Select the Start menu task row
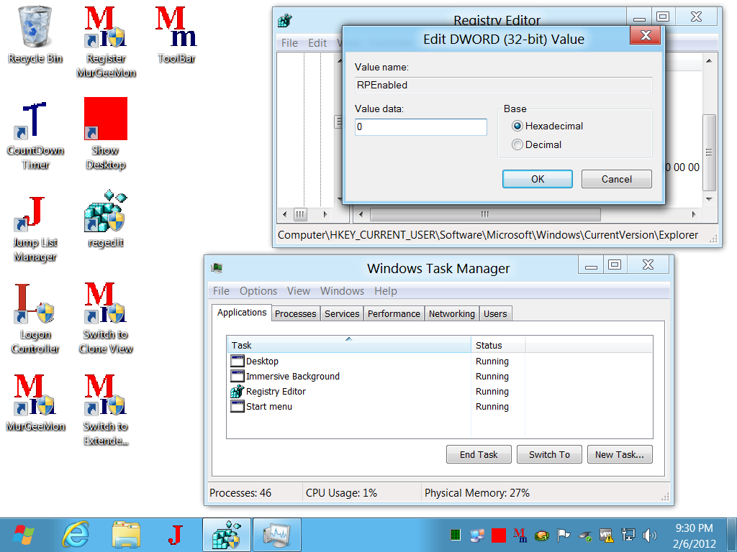This screenshot has height=552, width=737. tap(440, 406)
